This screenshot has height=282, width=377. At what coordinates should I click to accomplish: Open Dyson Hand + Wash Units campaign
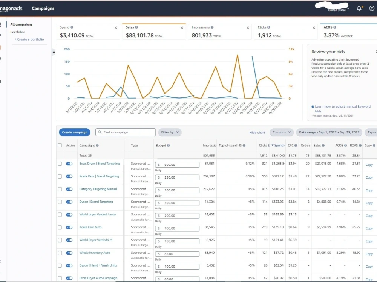(x=98, y=265)
